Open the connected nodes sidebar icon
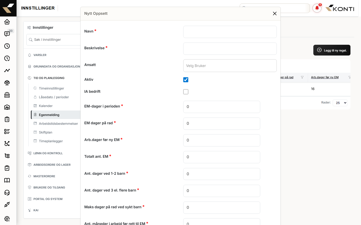Image resolution: width=361 pixels, height=225 pixels. 7,143
